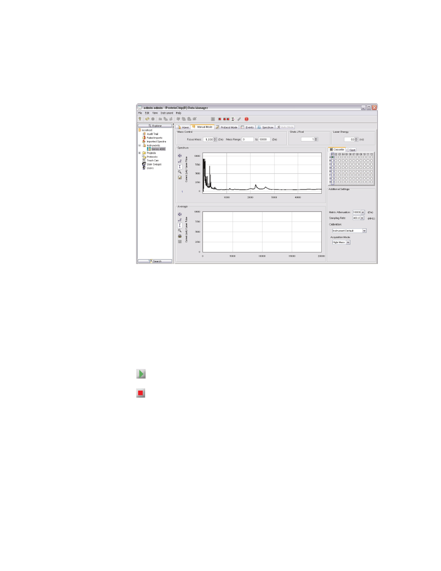Open the Matrix Attenuation dropdown
The height and width of the screenshot is (571, 441).
363,212
